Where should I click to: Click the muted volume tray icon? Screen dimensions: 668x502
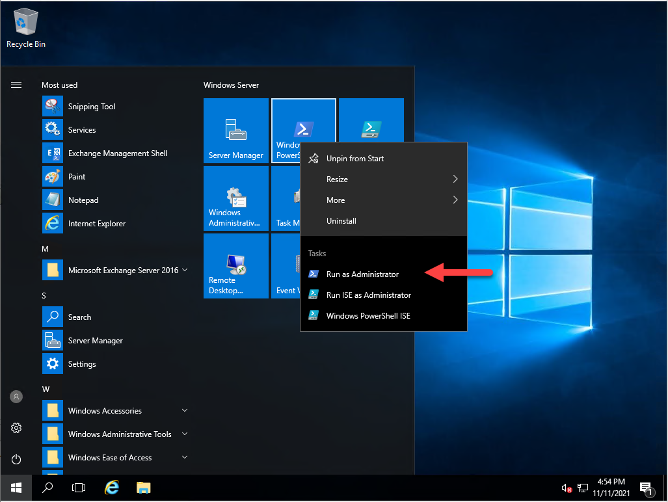pyautogui.click(x=567, y=488)
